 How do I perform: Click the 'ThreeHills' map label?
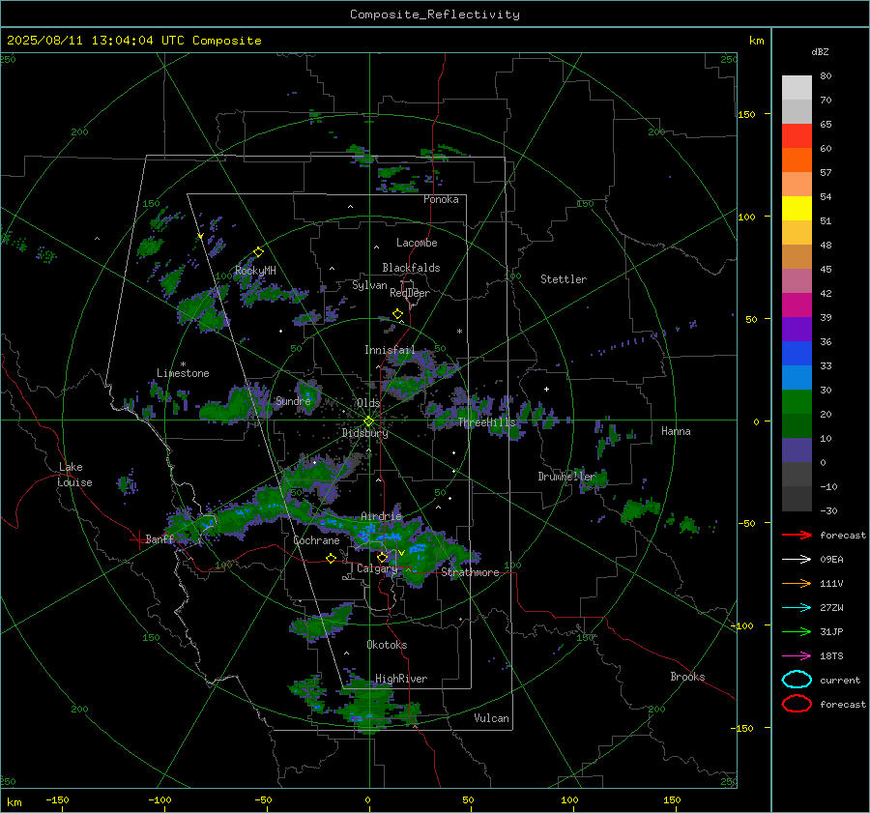(x=486, y=422)
